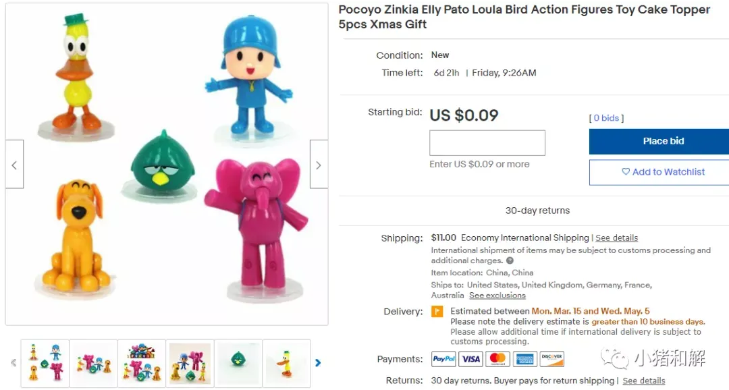This screenshot has height=390, width=729.
Task: Open shipping See details link
Action: pos(616,238)
